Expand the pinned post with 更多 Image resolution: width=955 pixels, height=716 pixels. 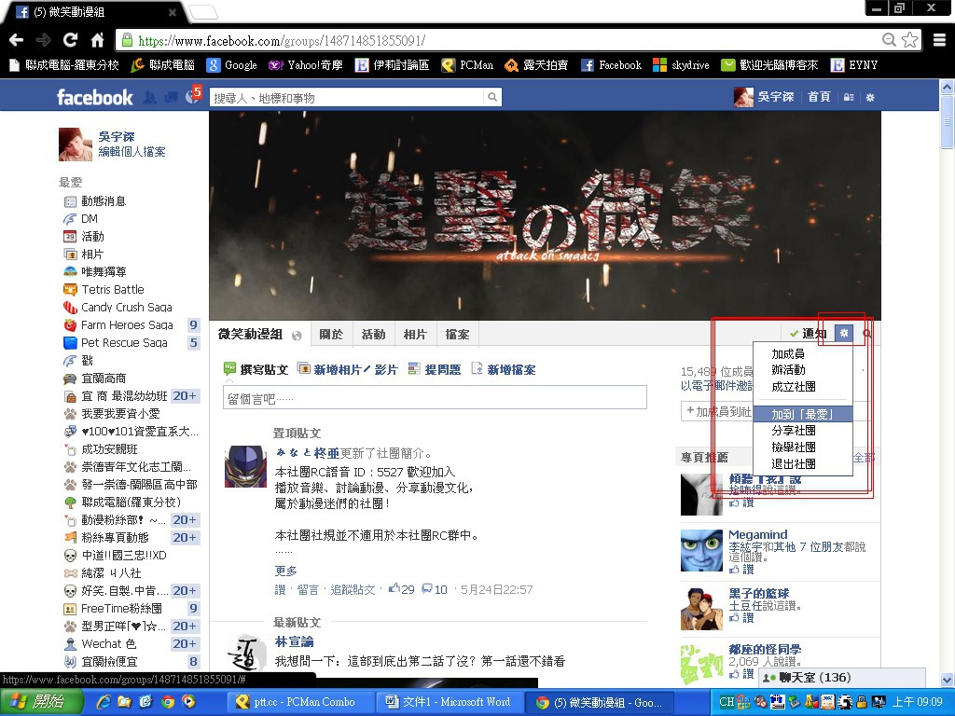(x=286, y=571)
